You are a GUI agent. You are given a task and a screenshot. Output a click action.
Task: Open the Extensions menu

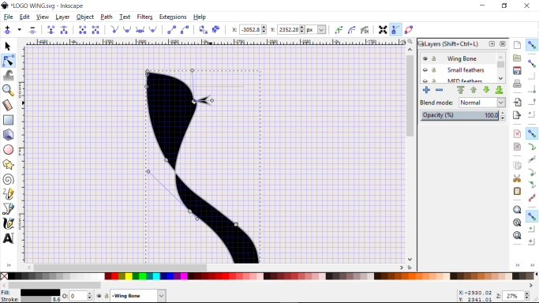click(173, 17)
